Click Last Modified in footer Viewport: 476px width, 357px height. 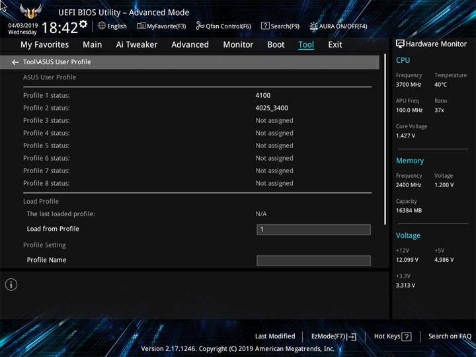(x=275, y=336)
